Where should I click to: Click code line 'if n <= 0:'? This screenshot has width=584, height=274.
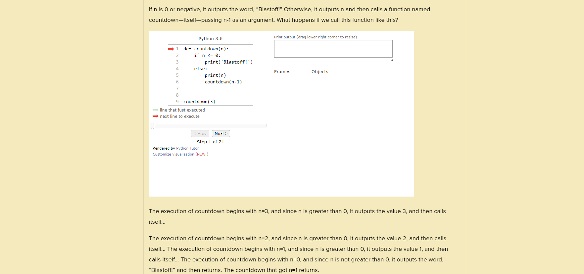207,55
